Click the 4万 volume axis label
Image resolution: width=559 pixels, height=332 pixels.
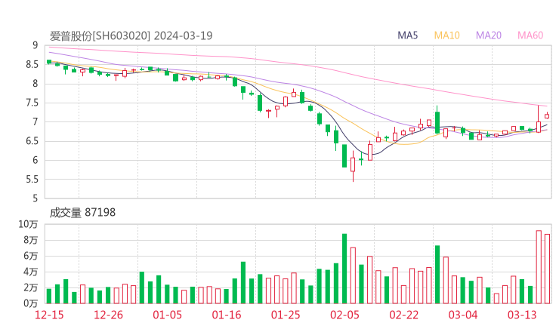point(30,272)
